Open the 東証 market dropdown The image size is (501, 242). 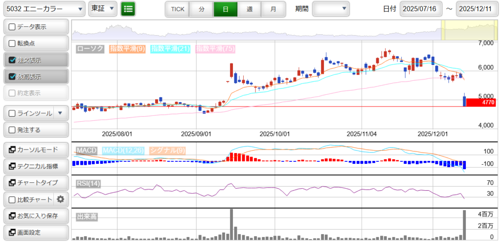click(103, 9)
